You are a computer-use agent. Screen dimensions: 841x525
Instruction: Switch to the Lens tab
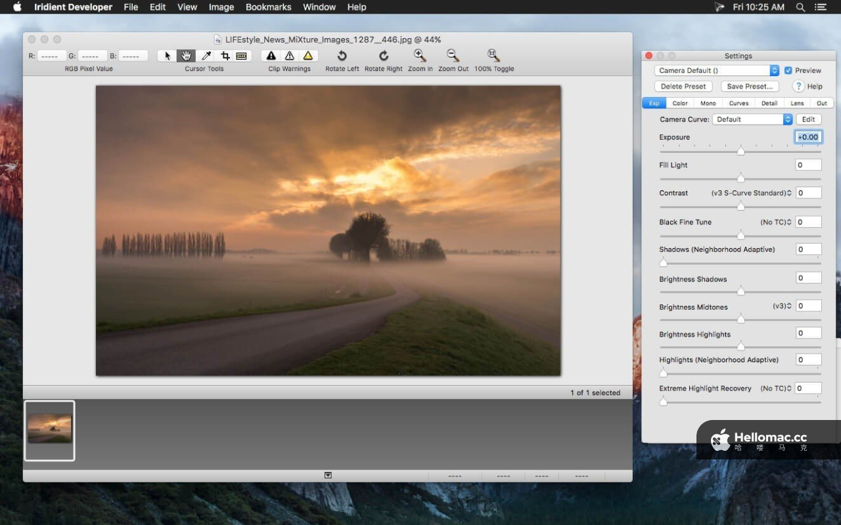(x=797, y=103)
